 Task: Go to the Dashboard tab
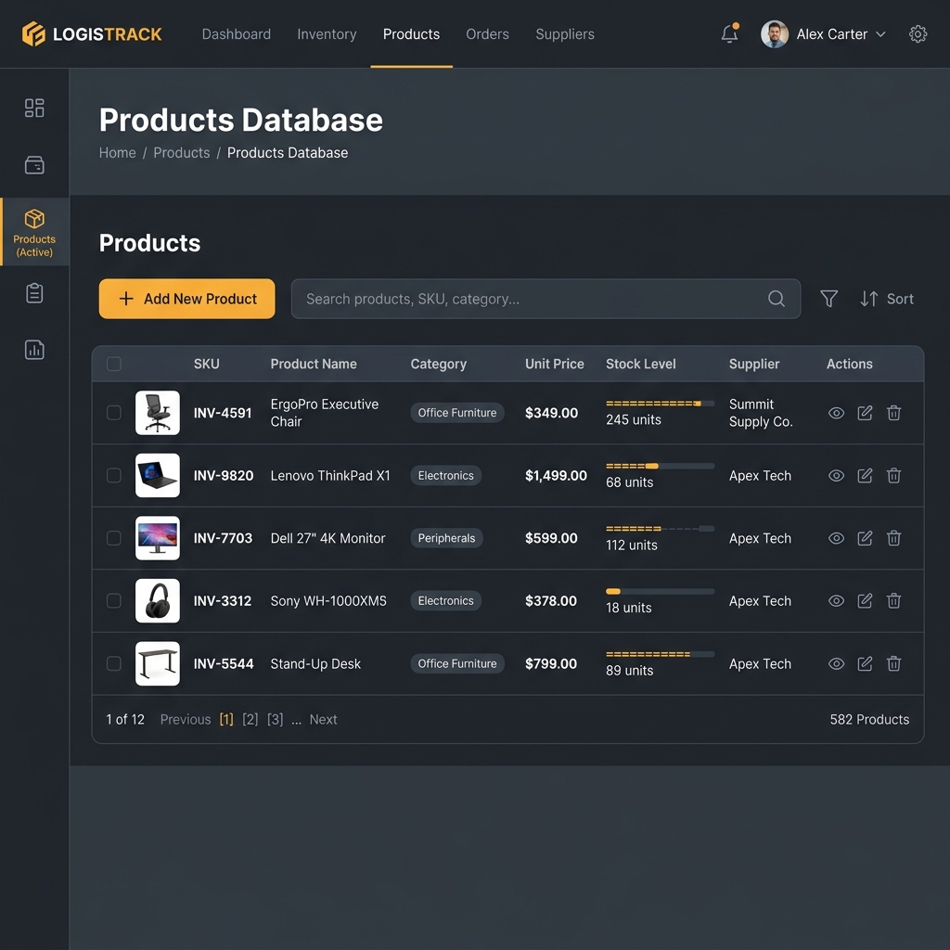[237, 34]
